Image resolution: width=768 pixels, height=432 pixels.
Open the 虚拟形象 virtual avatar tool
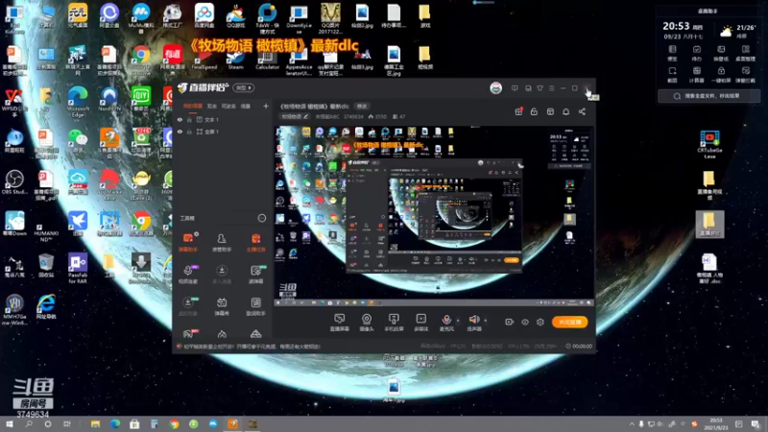188,306
